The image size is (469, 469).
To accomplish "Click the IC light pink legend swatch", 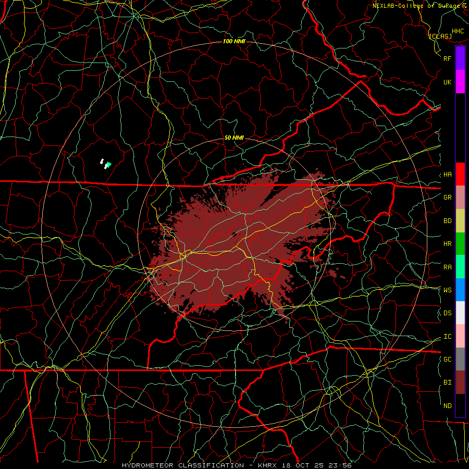I will pos(460,336).
